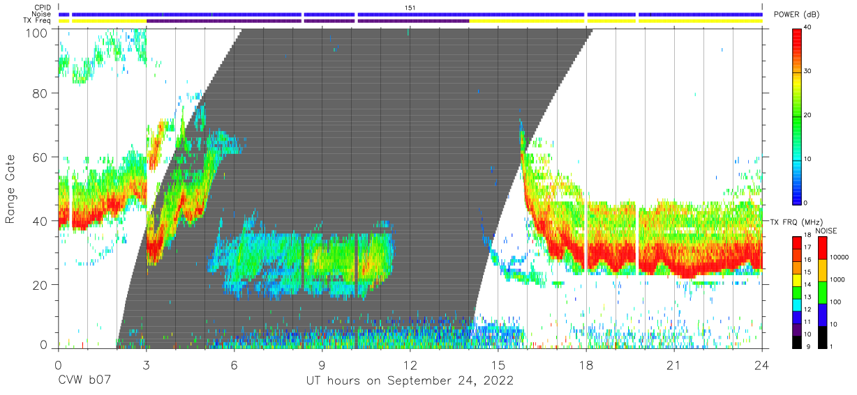Image resolution: width=857 pixels, height=395 pixels.
Task: Click tick label 0 on UT hours axis
Action: tap(58, 364)
